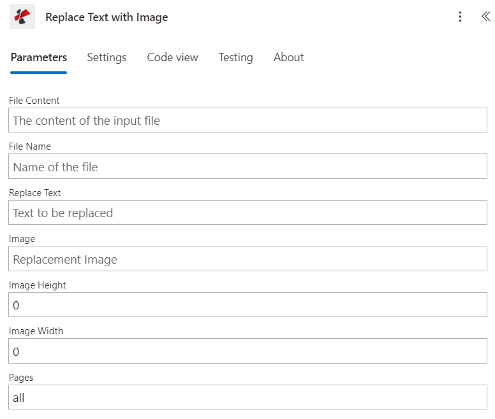The width and height of the screenshot is (495, 419).
Task: Click the Replace Text with Image connector icon
Action: 22,17
